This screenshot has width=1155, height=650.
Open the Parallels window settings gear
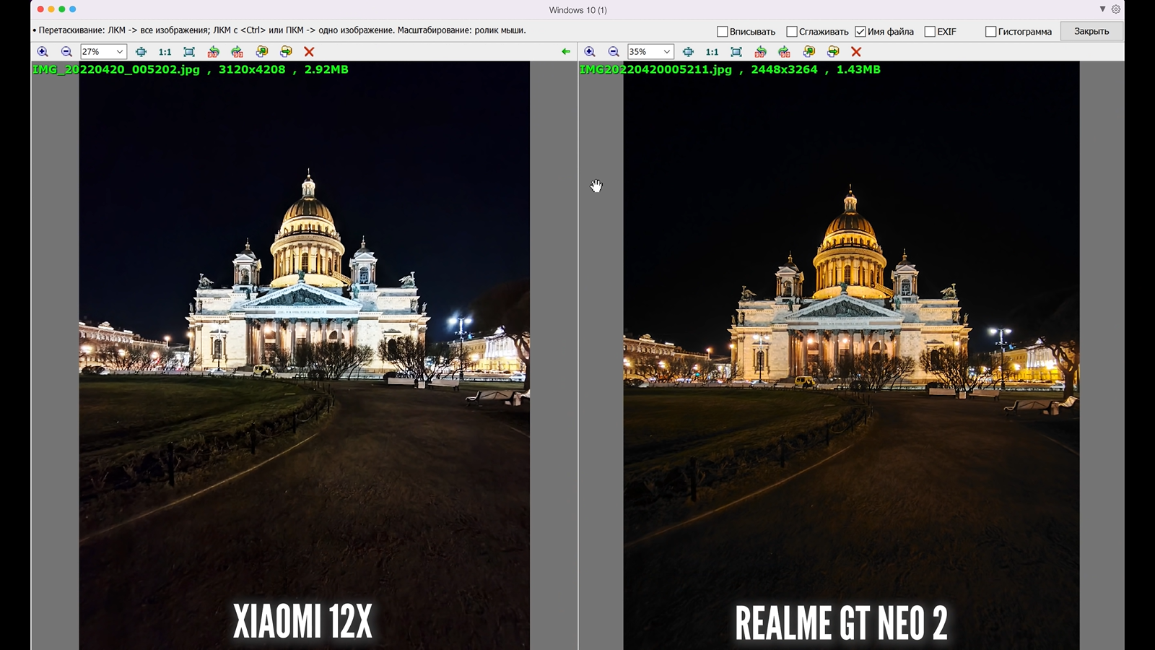(x=1116, y=9)
